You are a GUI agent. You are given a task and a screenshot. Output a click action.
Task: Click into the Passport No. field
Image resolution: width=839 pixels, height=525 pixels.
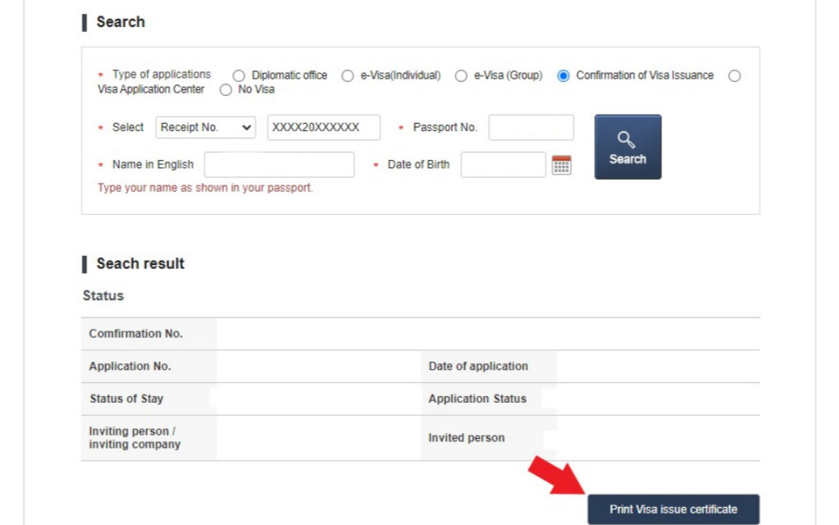[x=531, y=127]
